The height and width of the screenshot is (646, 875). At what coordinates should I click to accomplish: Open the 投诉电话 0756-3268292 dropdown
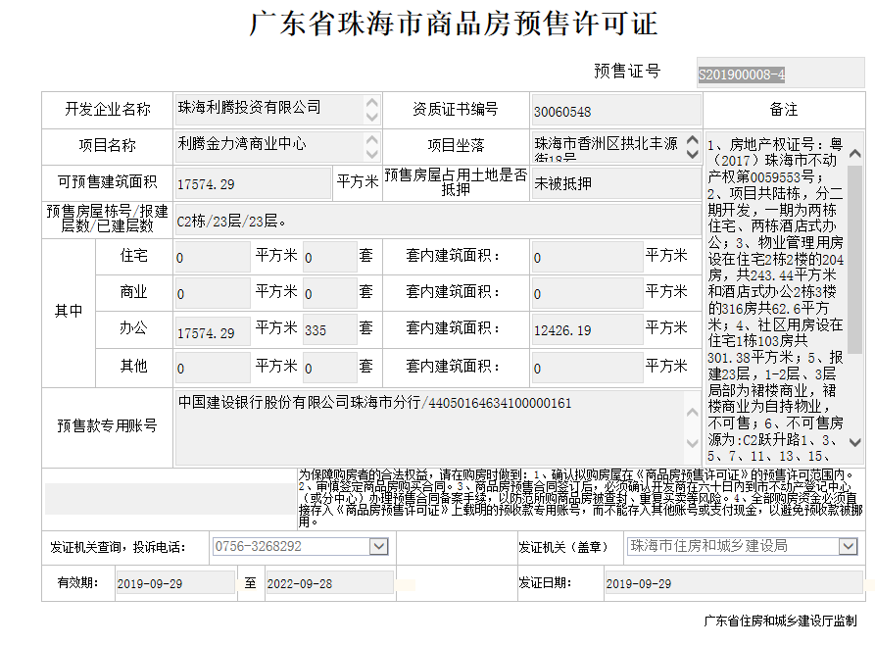click(379, 546)
